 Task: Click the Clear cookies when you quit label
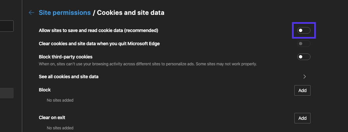(x=99, y=44)
